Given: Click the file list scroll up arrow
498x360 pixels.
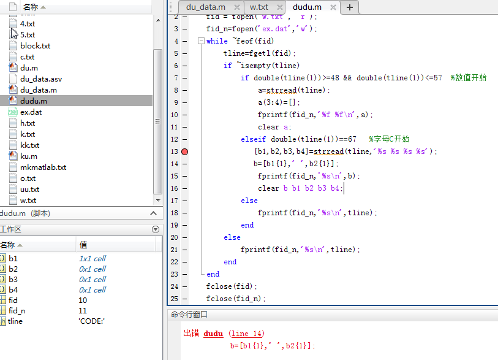Looking at the screenshot, I should click(x=158, y=20).
